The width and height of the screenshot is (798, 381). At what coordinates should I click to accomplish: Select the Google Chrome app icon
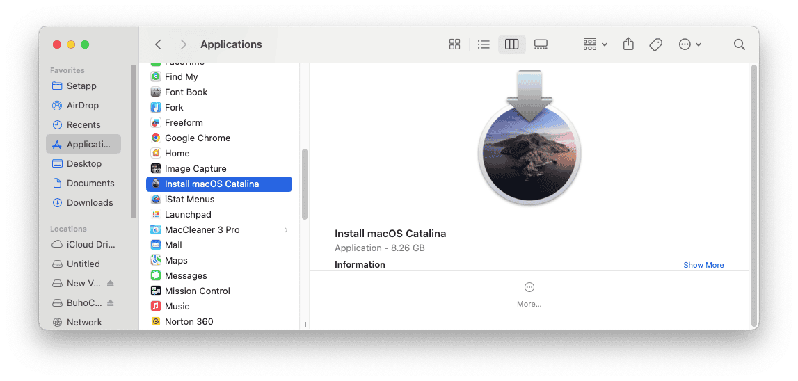tap(156, 138)
